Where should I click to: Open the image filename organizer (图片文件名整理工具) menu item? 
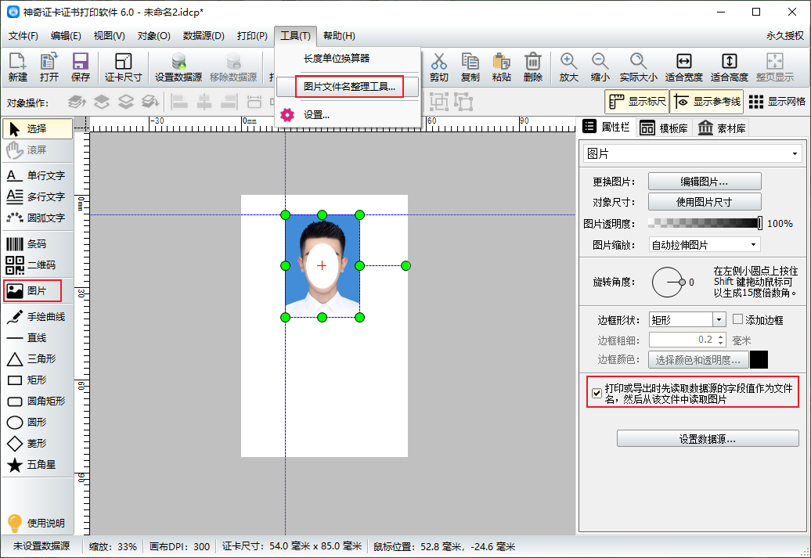pyautogui.click(x=349, y=86)
